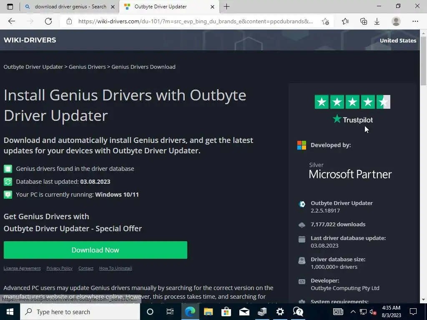Click the database updated refresh icon
The height and width of the screenshot is (320, 427).
[8, 182]
